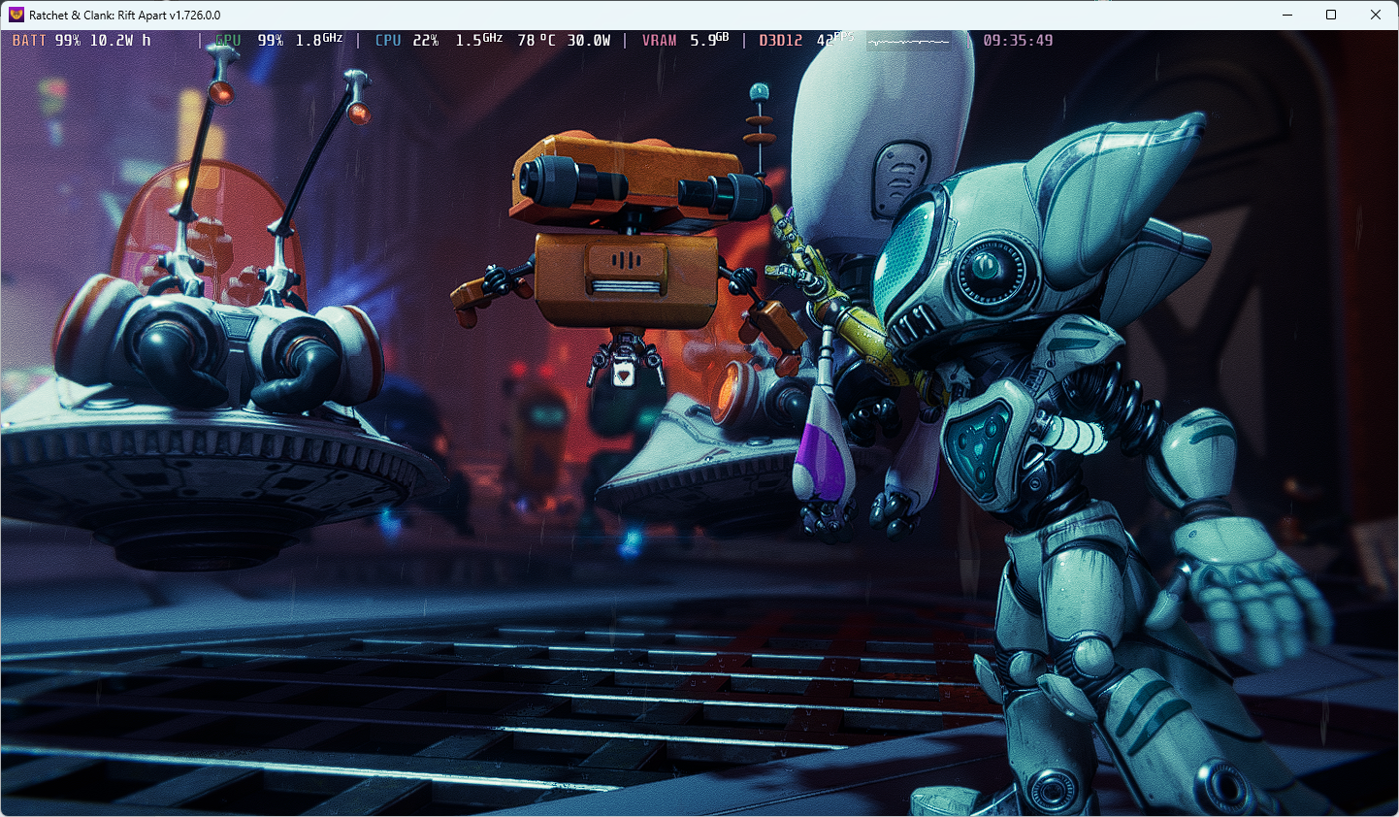1399x817 pixels.
Task: Click the VRAM label in the overlay
Action: click(x=660, y=41)
